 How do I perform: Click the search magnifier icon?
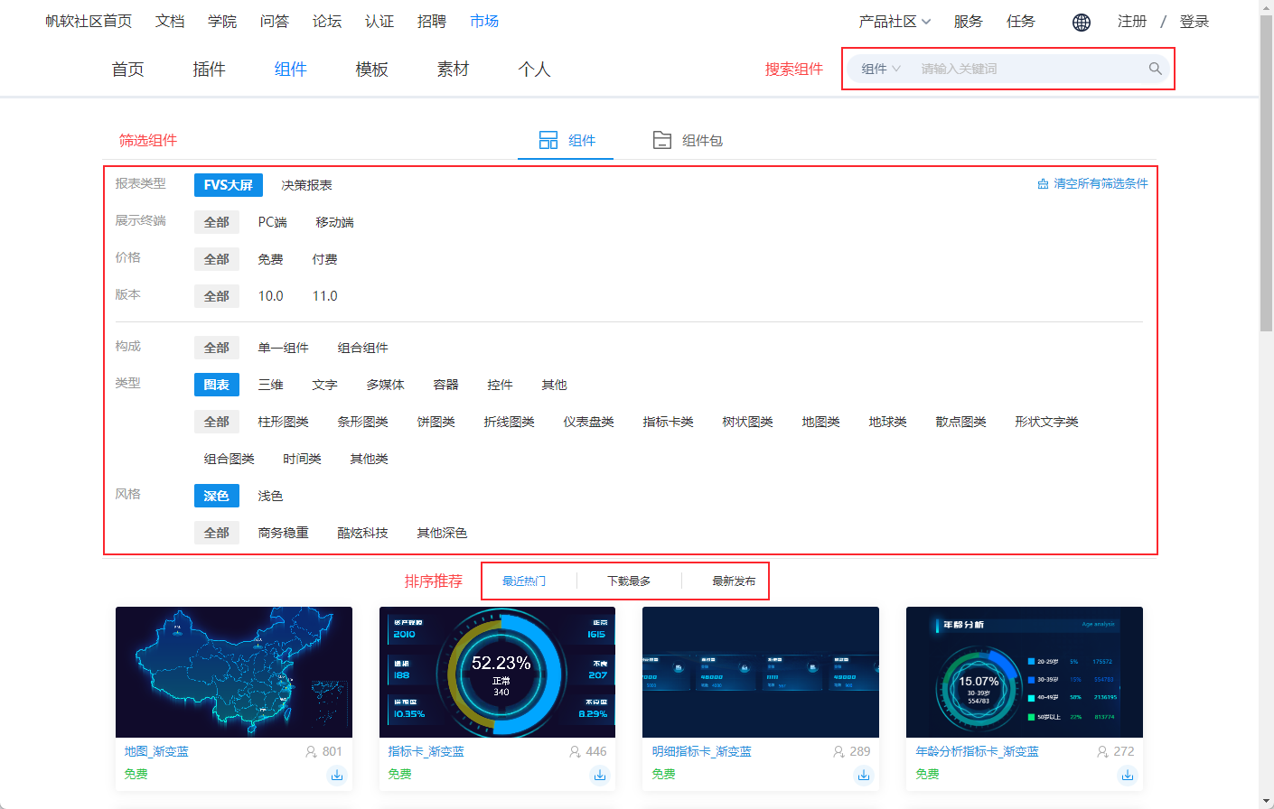click(x=1155, y=69)
